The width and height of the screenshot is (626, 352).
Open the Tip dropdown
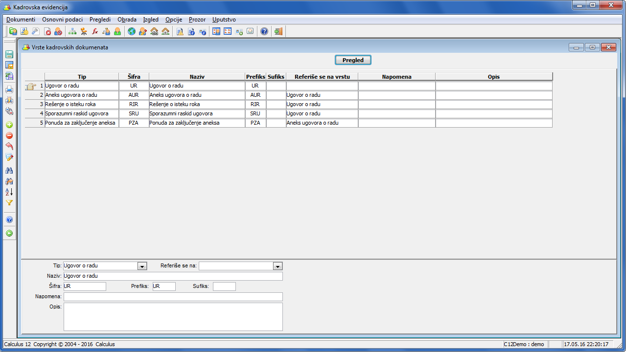point(142,266)
